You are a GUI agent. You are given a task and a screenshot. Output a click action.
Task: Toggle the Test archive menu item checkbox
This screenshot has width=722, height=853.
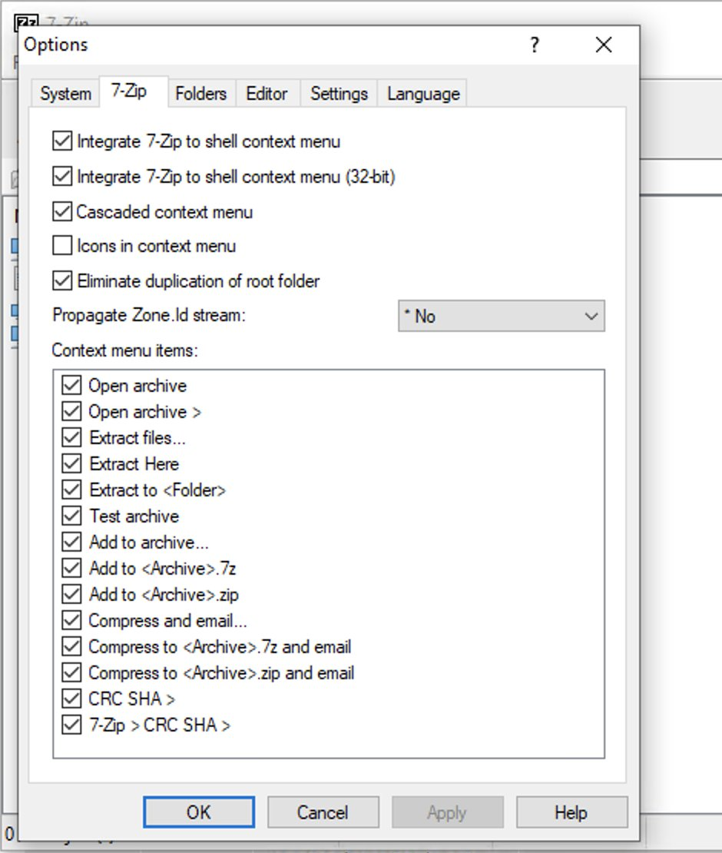tap(71, 516)
